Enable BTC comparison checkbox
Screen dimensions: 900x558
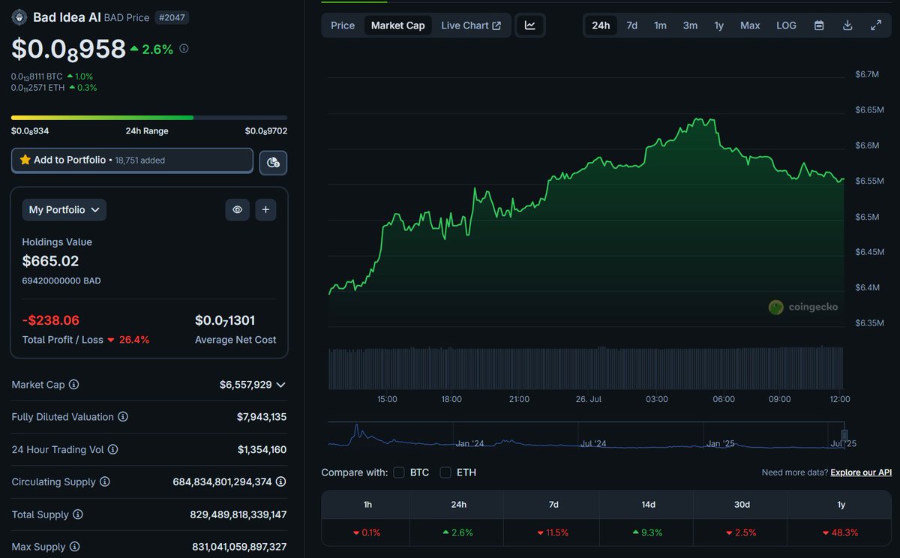click(399, 472)
